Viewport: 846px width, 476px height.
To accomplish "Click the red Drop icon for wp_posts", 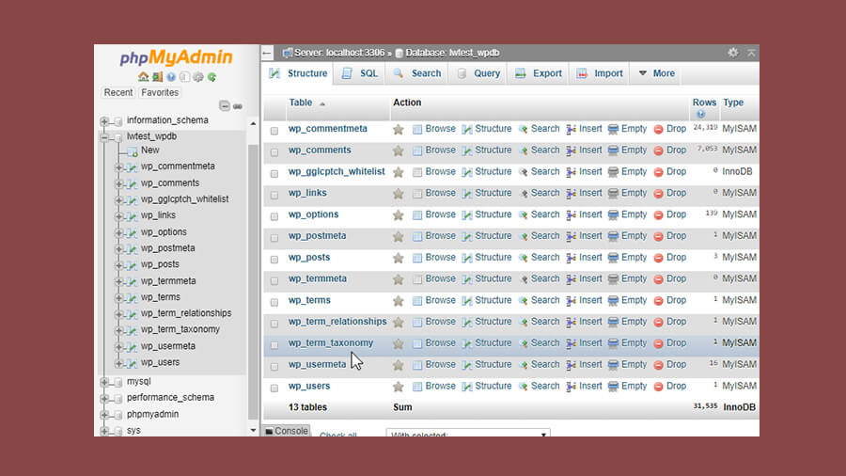I will 658,258.
